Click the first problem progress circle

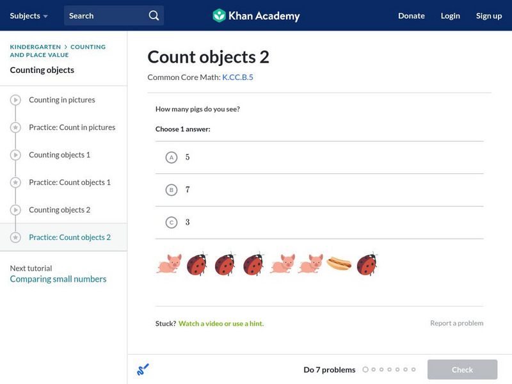click(x=365, y=369)
